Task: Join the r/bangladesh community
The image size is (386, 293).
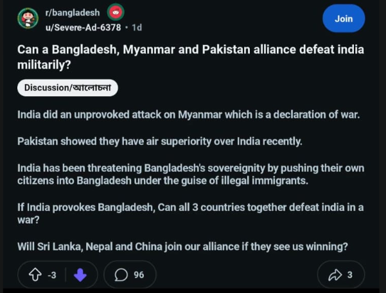Action: click(x=344, y=19)
